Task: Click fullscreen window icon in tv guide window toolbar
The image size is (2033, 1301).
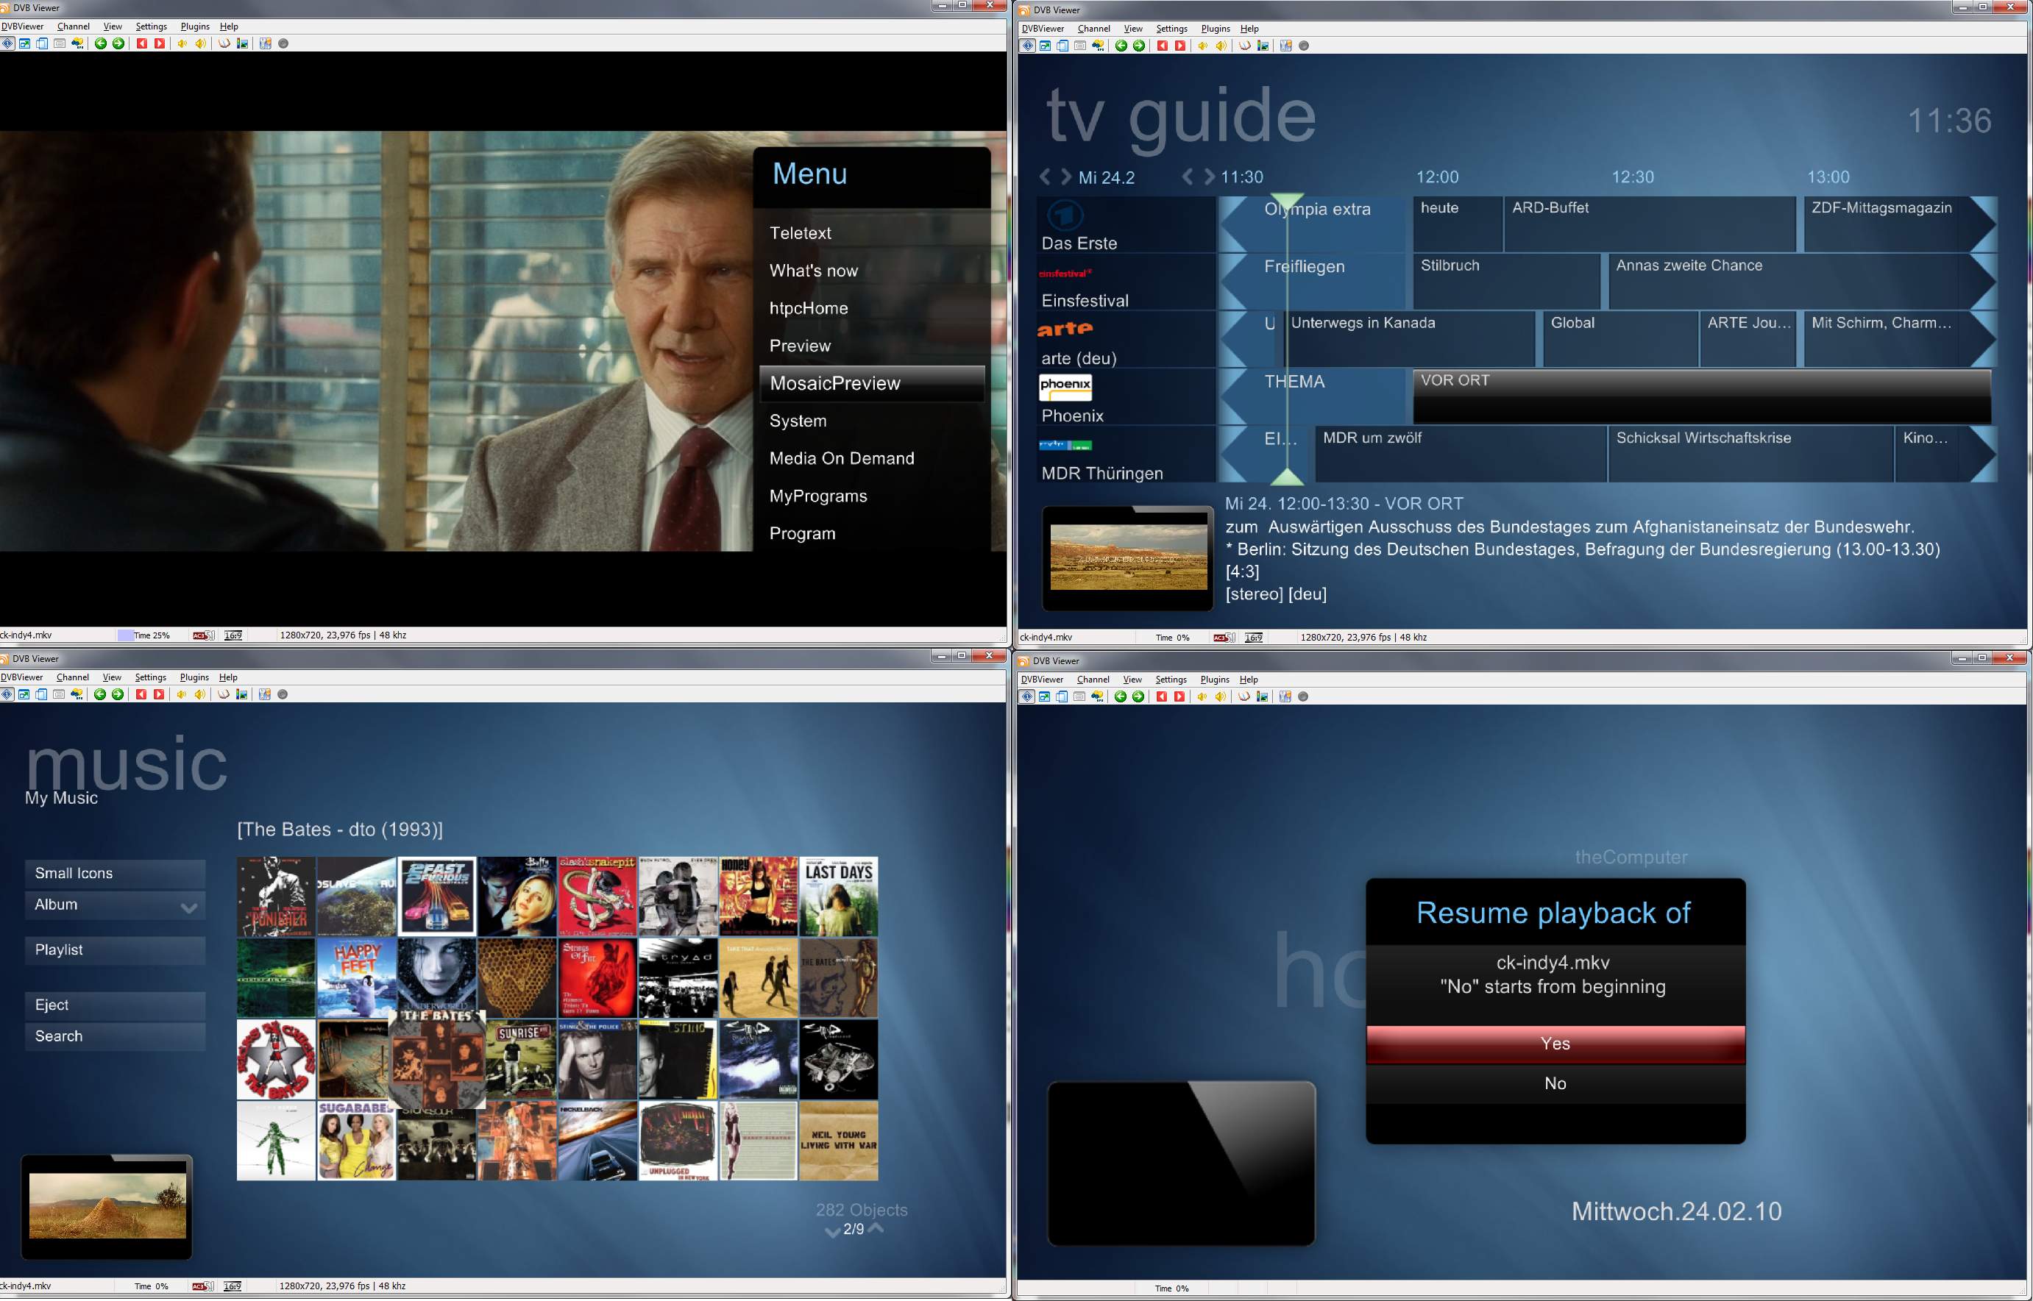Action: tap(1046, 46)
